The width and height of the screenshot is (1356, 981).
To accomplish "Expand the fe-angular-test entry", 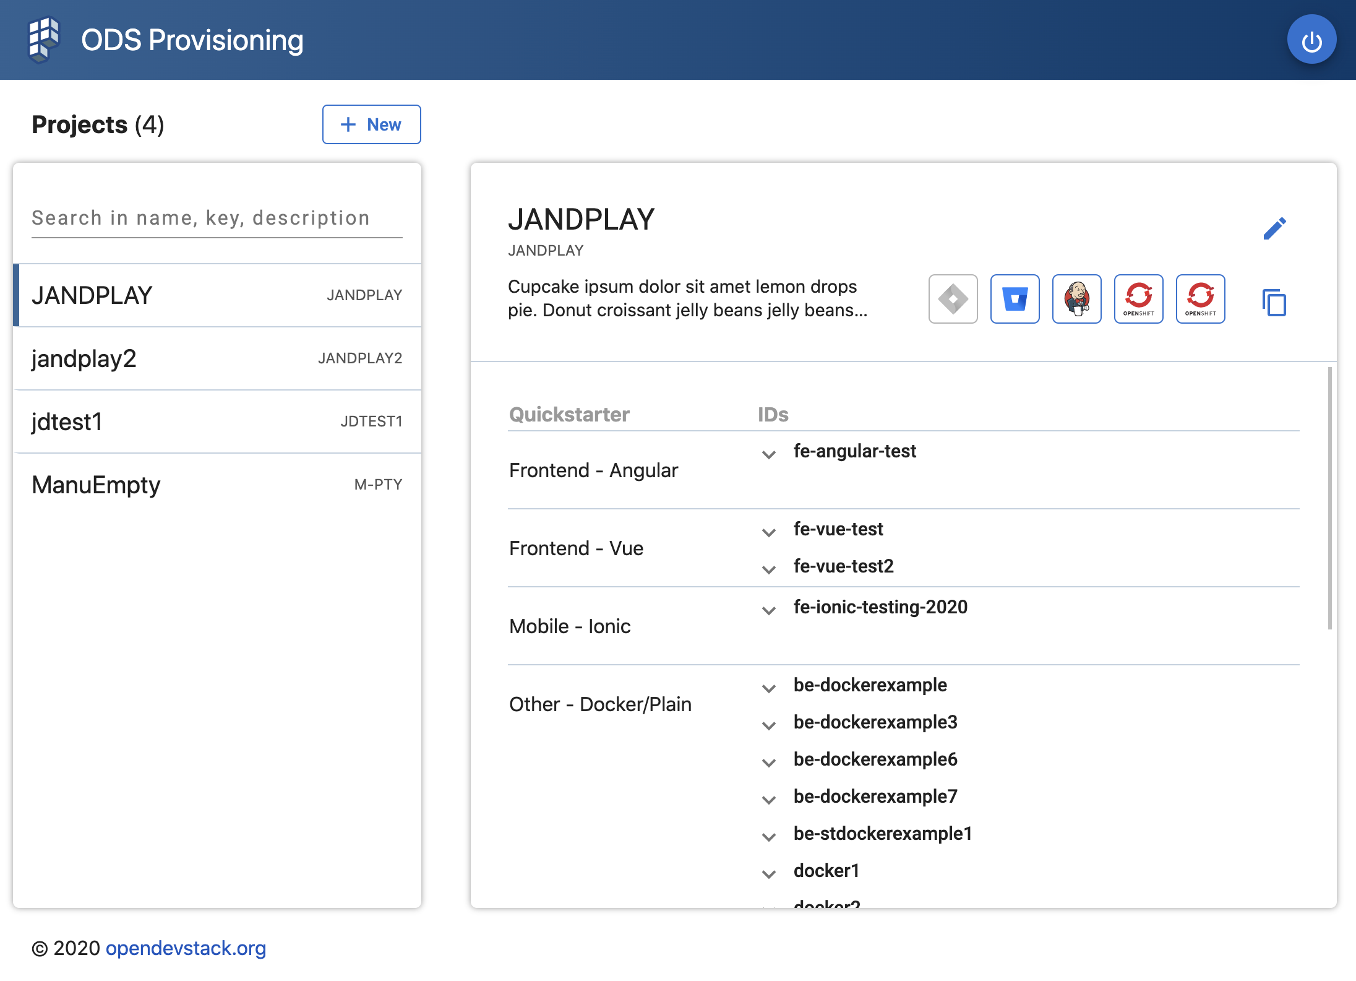I will pos(769,455).
